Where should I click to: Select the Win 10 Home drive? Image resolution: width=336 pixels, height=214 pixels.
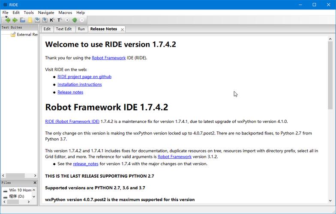[x=20, y=190]
